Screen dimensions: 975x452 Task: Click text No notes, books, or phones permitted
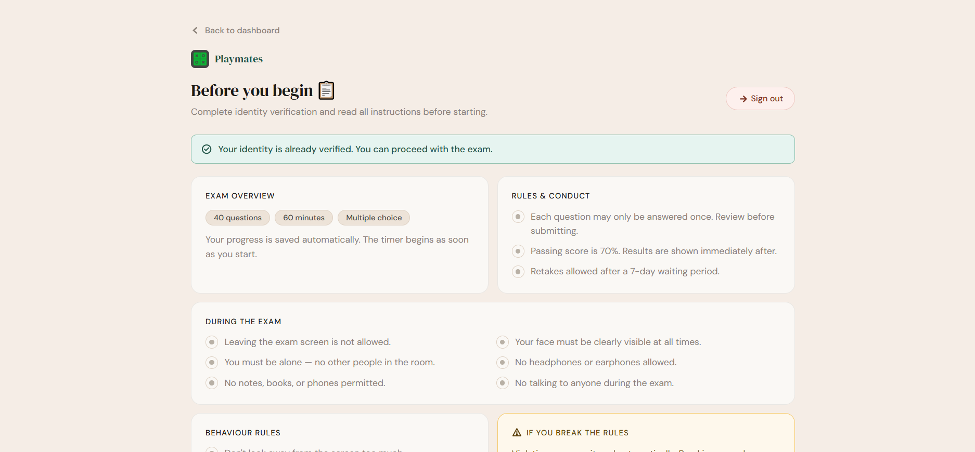coord(305,383)
